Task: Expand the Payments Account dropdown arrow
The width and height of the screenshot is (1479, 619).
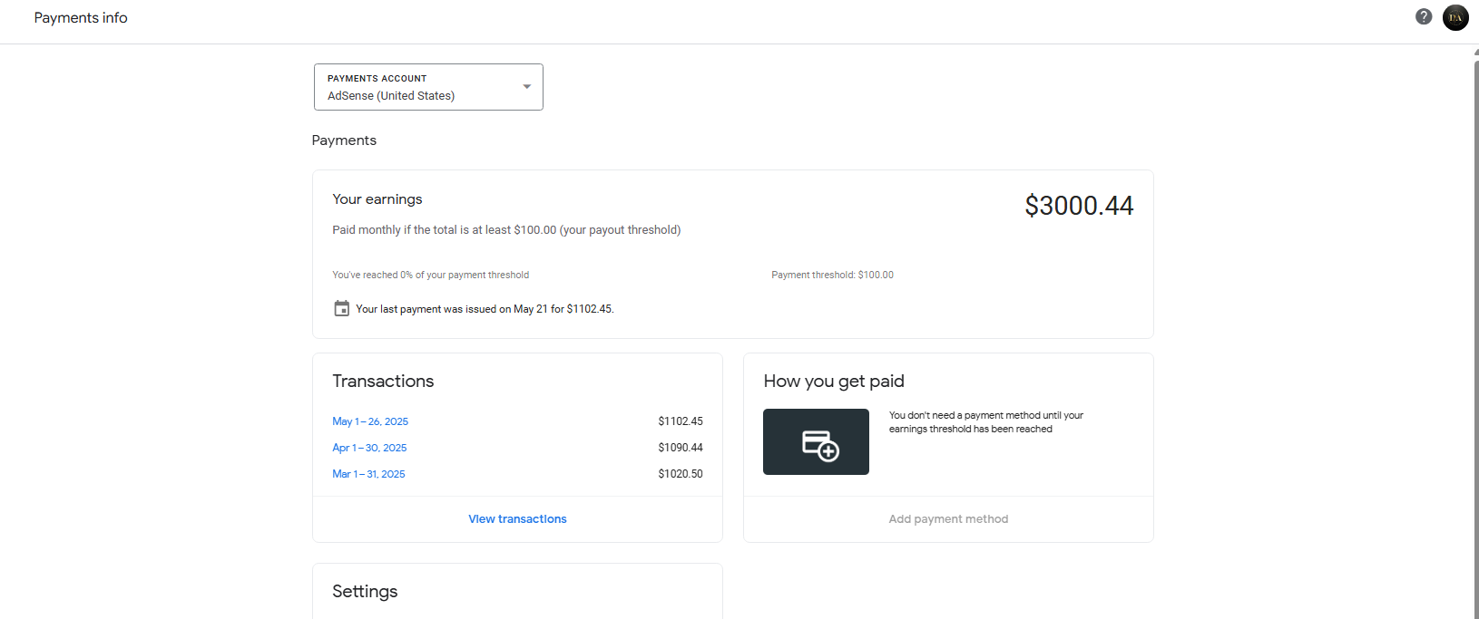Action: (526, 87)
